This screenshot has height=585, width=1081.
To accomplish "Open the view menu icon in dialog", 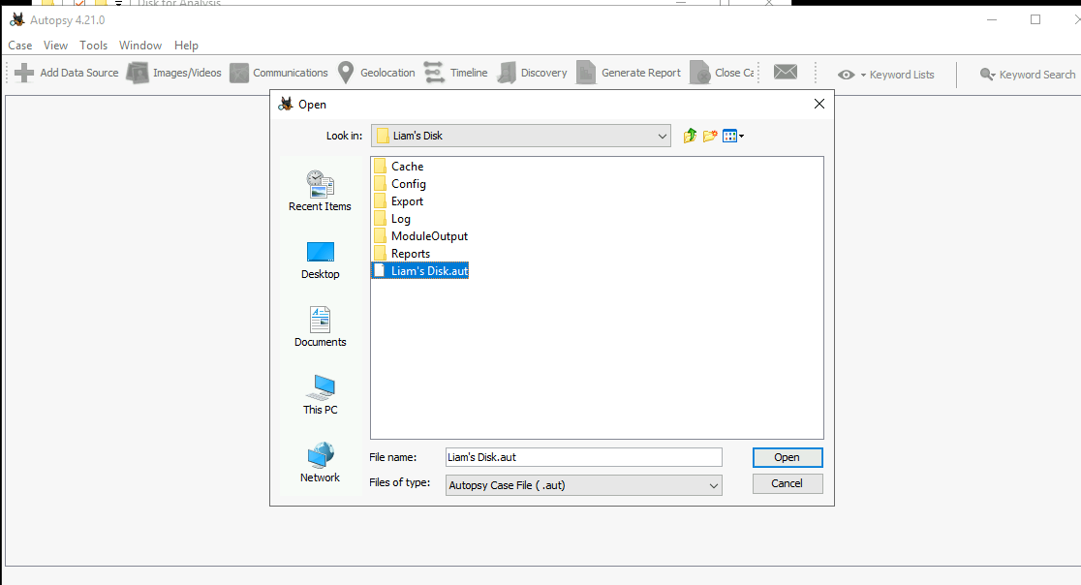I will [x=733, y=136].
